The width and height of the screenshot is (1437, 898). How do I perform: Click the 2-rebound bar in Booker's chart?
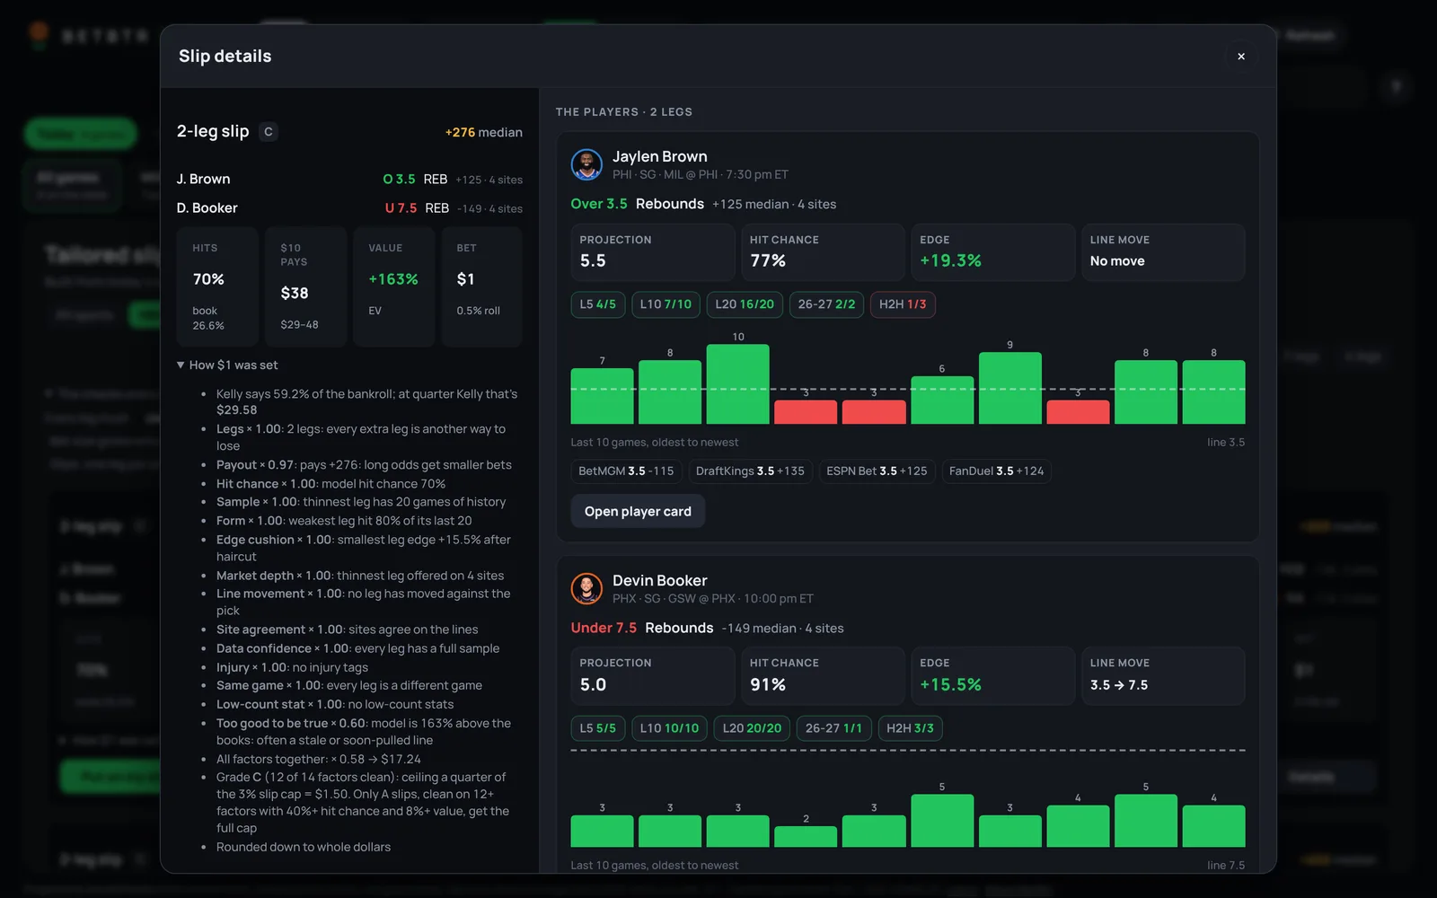[806, 837]
